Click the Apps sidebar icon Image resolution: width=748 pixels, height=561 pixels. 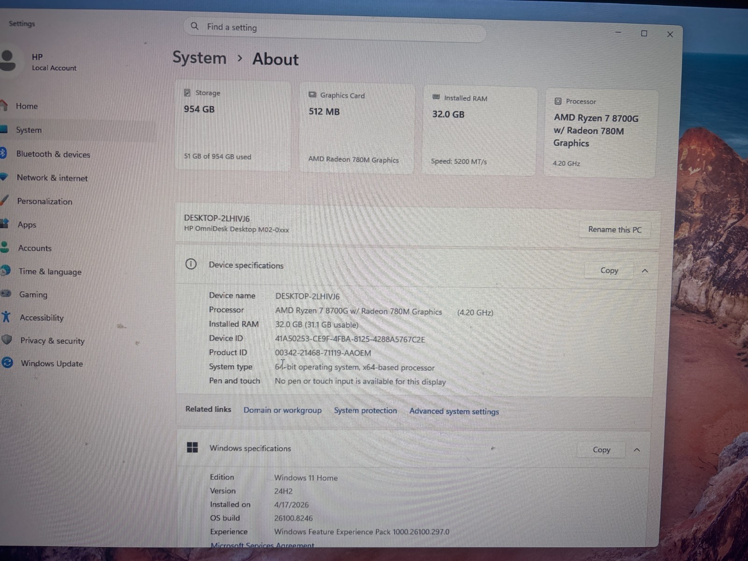(5, 224)
